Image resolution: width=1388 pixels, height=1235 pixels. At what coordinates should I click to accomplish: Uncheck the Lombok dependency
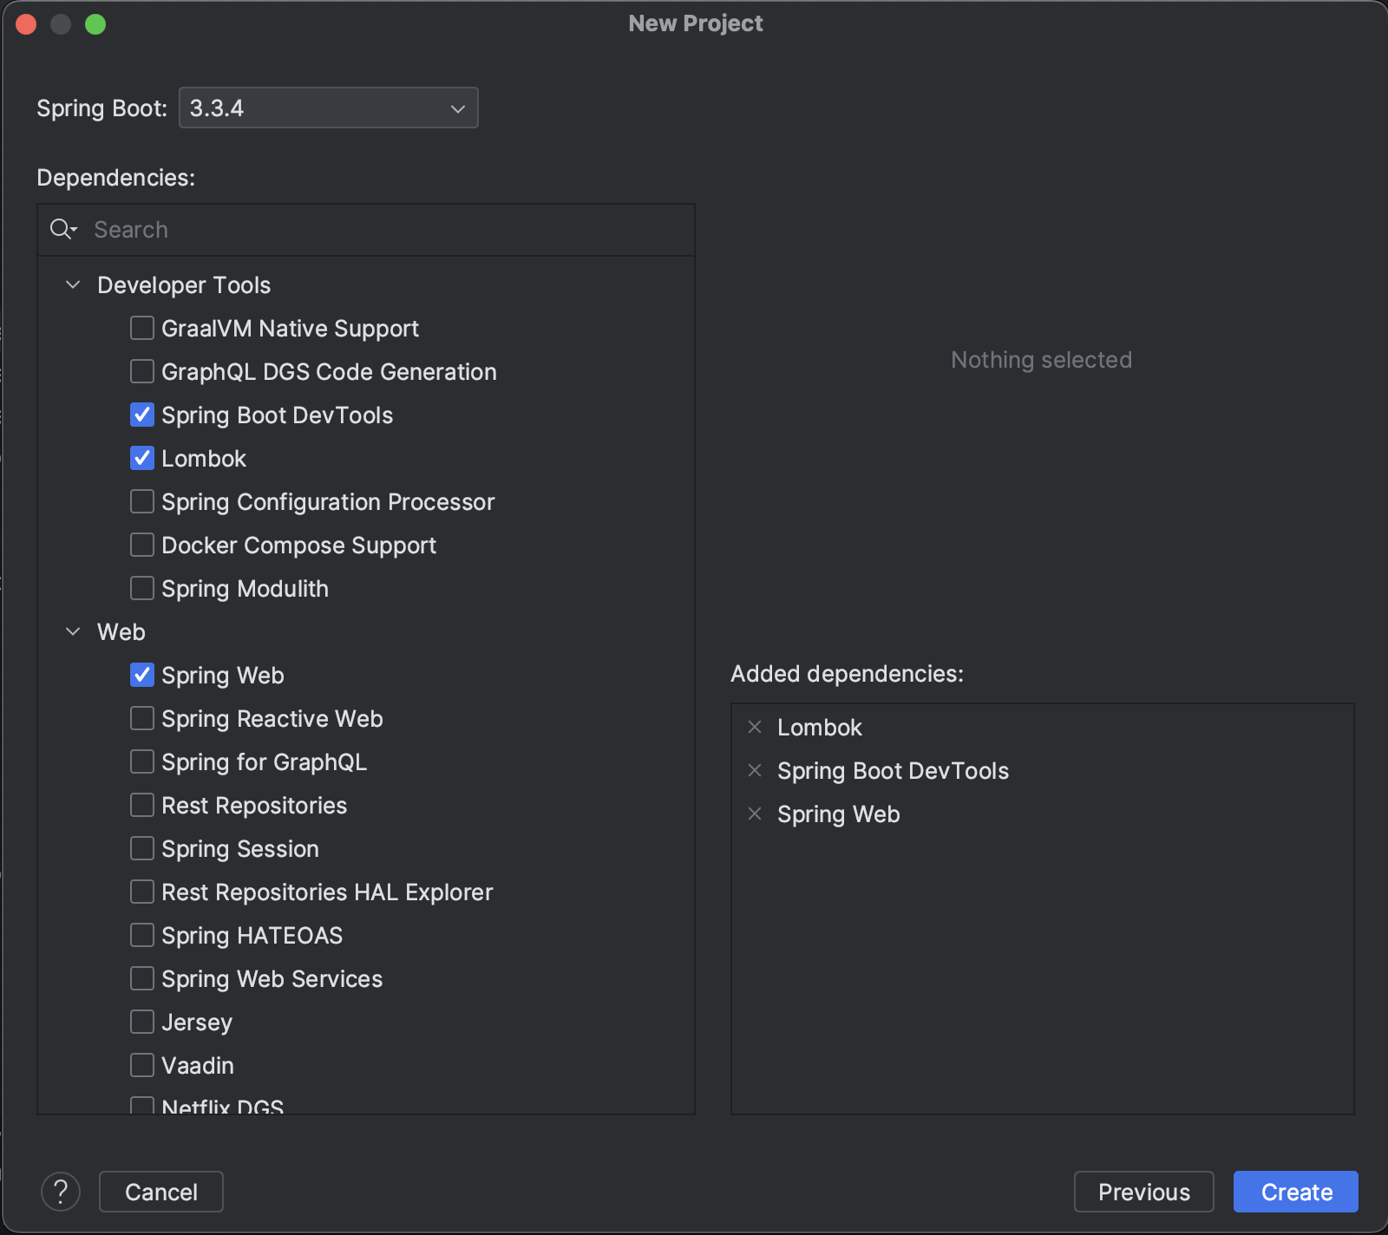point(142,458)
